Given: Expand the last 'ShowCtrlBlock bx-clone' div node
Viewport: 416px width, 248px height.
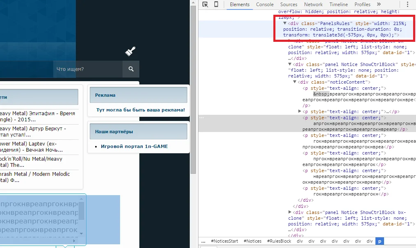Looking at the screenshot, I should click(x=290, y=212).
